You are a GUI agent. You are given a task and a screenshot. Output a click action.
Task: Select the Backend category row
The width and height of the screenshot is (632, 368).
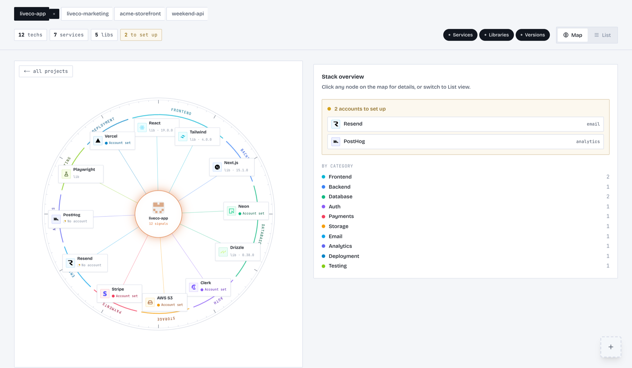[465, 187]
